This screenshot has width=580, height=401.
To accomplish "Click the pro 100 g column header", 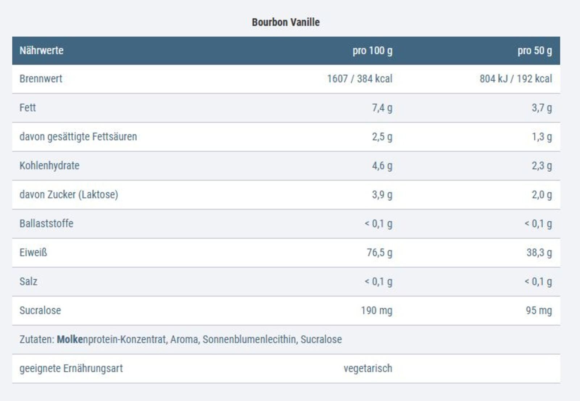I will [372, 50].
